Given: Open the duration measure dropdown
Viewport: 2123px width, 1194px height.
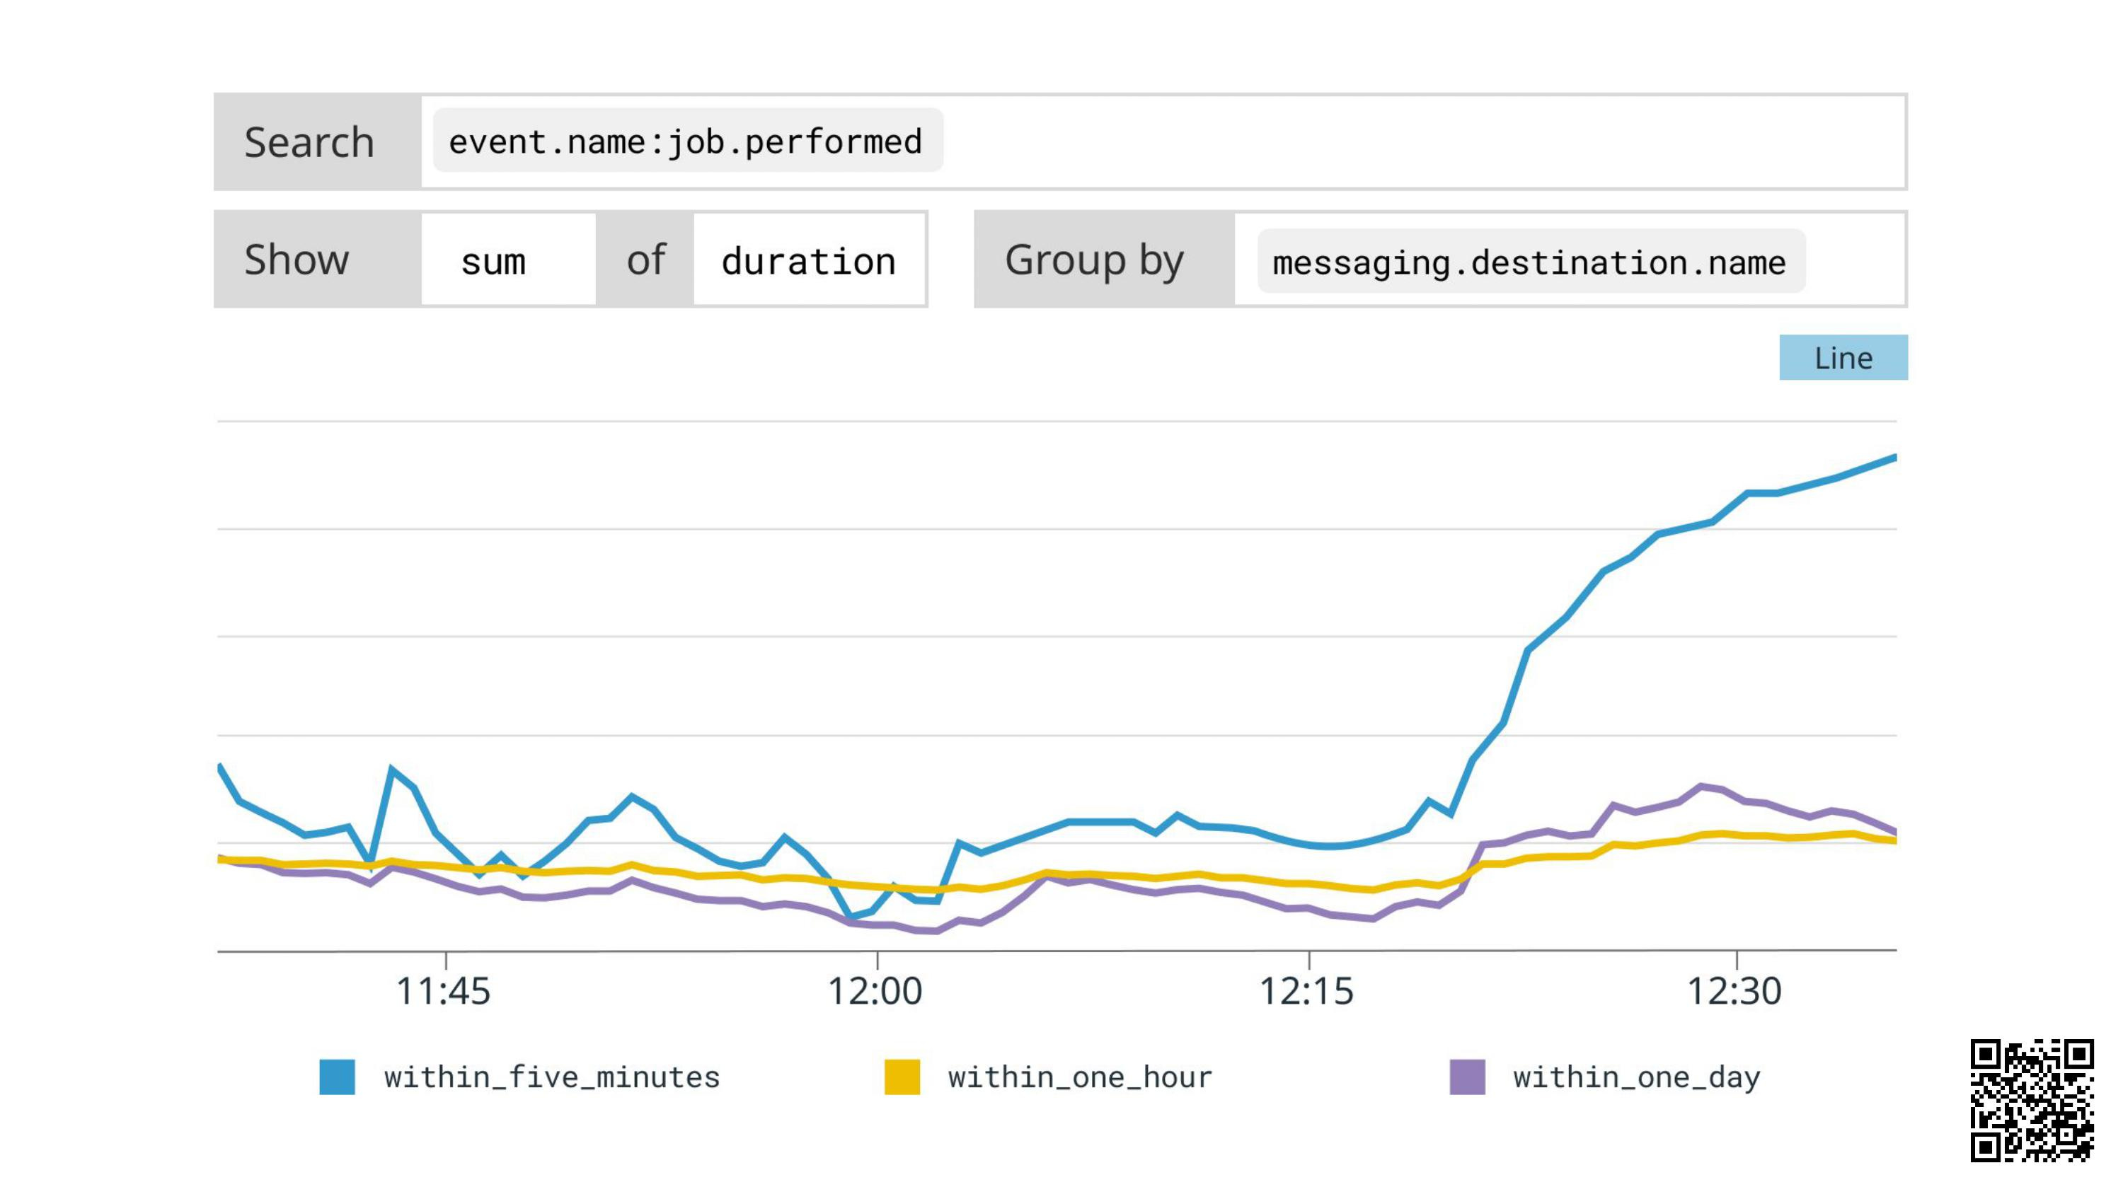Looking at the screenshot, I should pyautogui.click(x=808, y=260).
